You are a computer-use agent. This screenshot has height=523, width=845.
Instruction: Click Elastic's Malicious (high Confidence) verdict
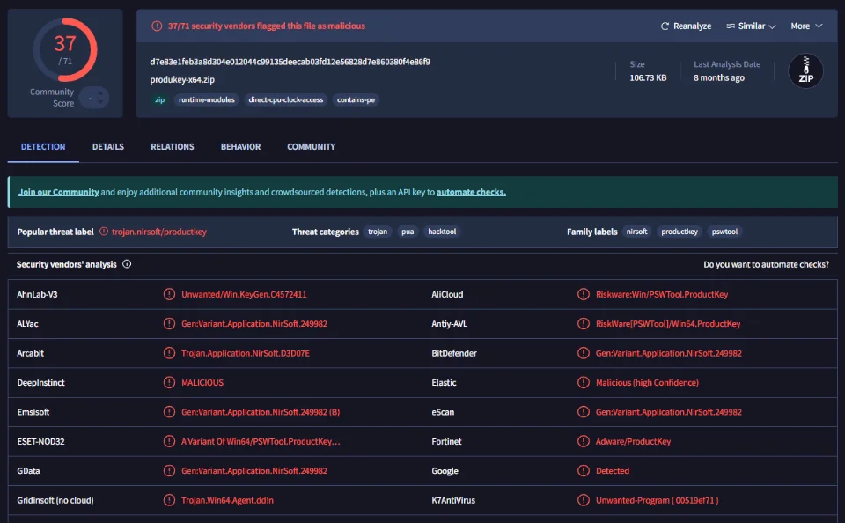point(647,382)
